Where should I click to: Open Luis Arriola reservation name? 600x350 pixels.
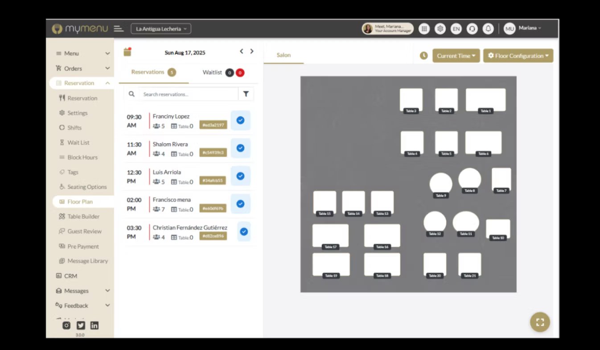pos(167,172)
